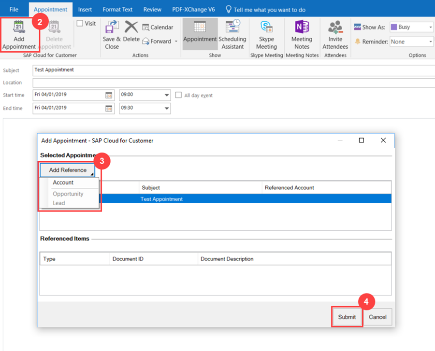
Task: Click the Document Description column header
Action: [x=294, y=259]
